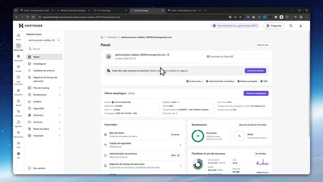
Task: Open Inicio in the left rail
Action: point(18,37)
